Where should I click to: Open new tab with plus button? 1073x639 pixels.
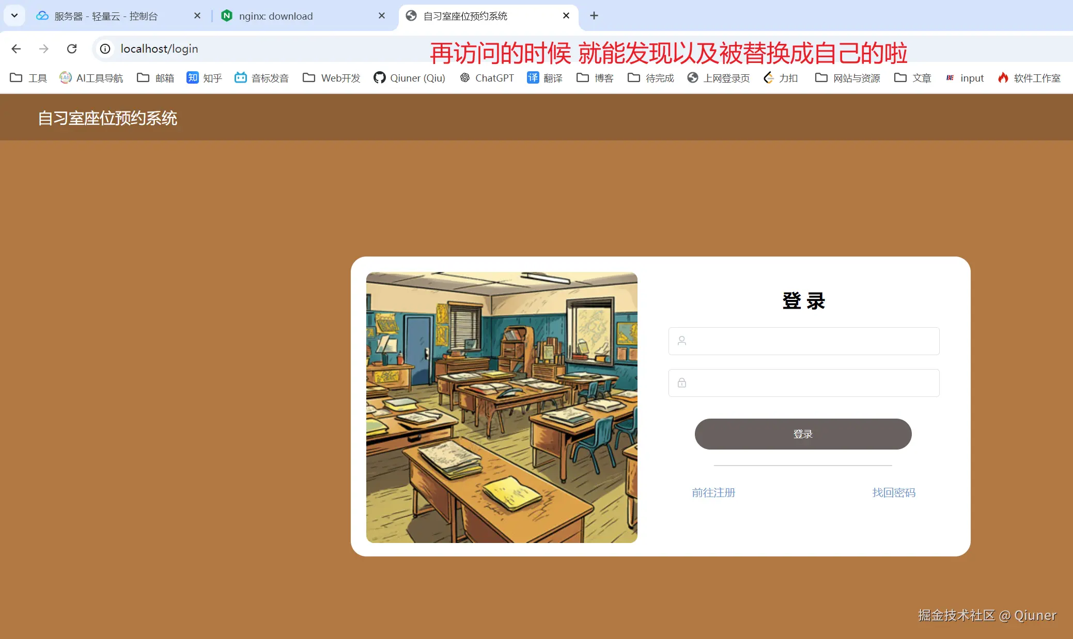click(x=594, y=15)
